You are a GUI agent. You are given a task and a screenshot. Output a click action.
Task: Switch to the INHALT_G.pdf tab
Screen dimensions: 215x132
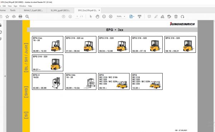pyautogui.click(x=33, y=10)
